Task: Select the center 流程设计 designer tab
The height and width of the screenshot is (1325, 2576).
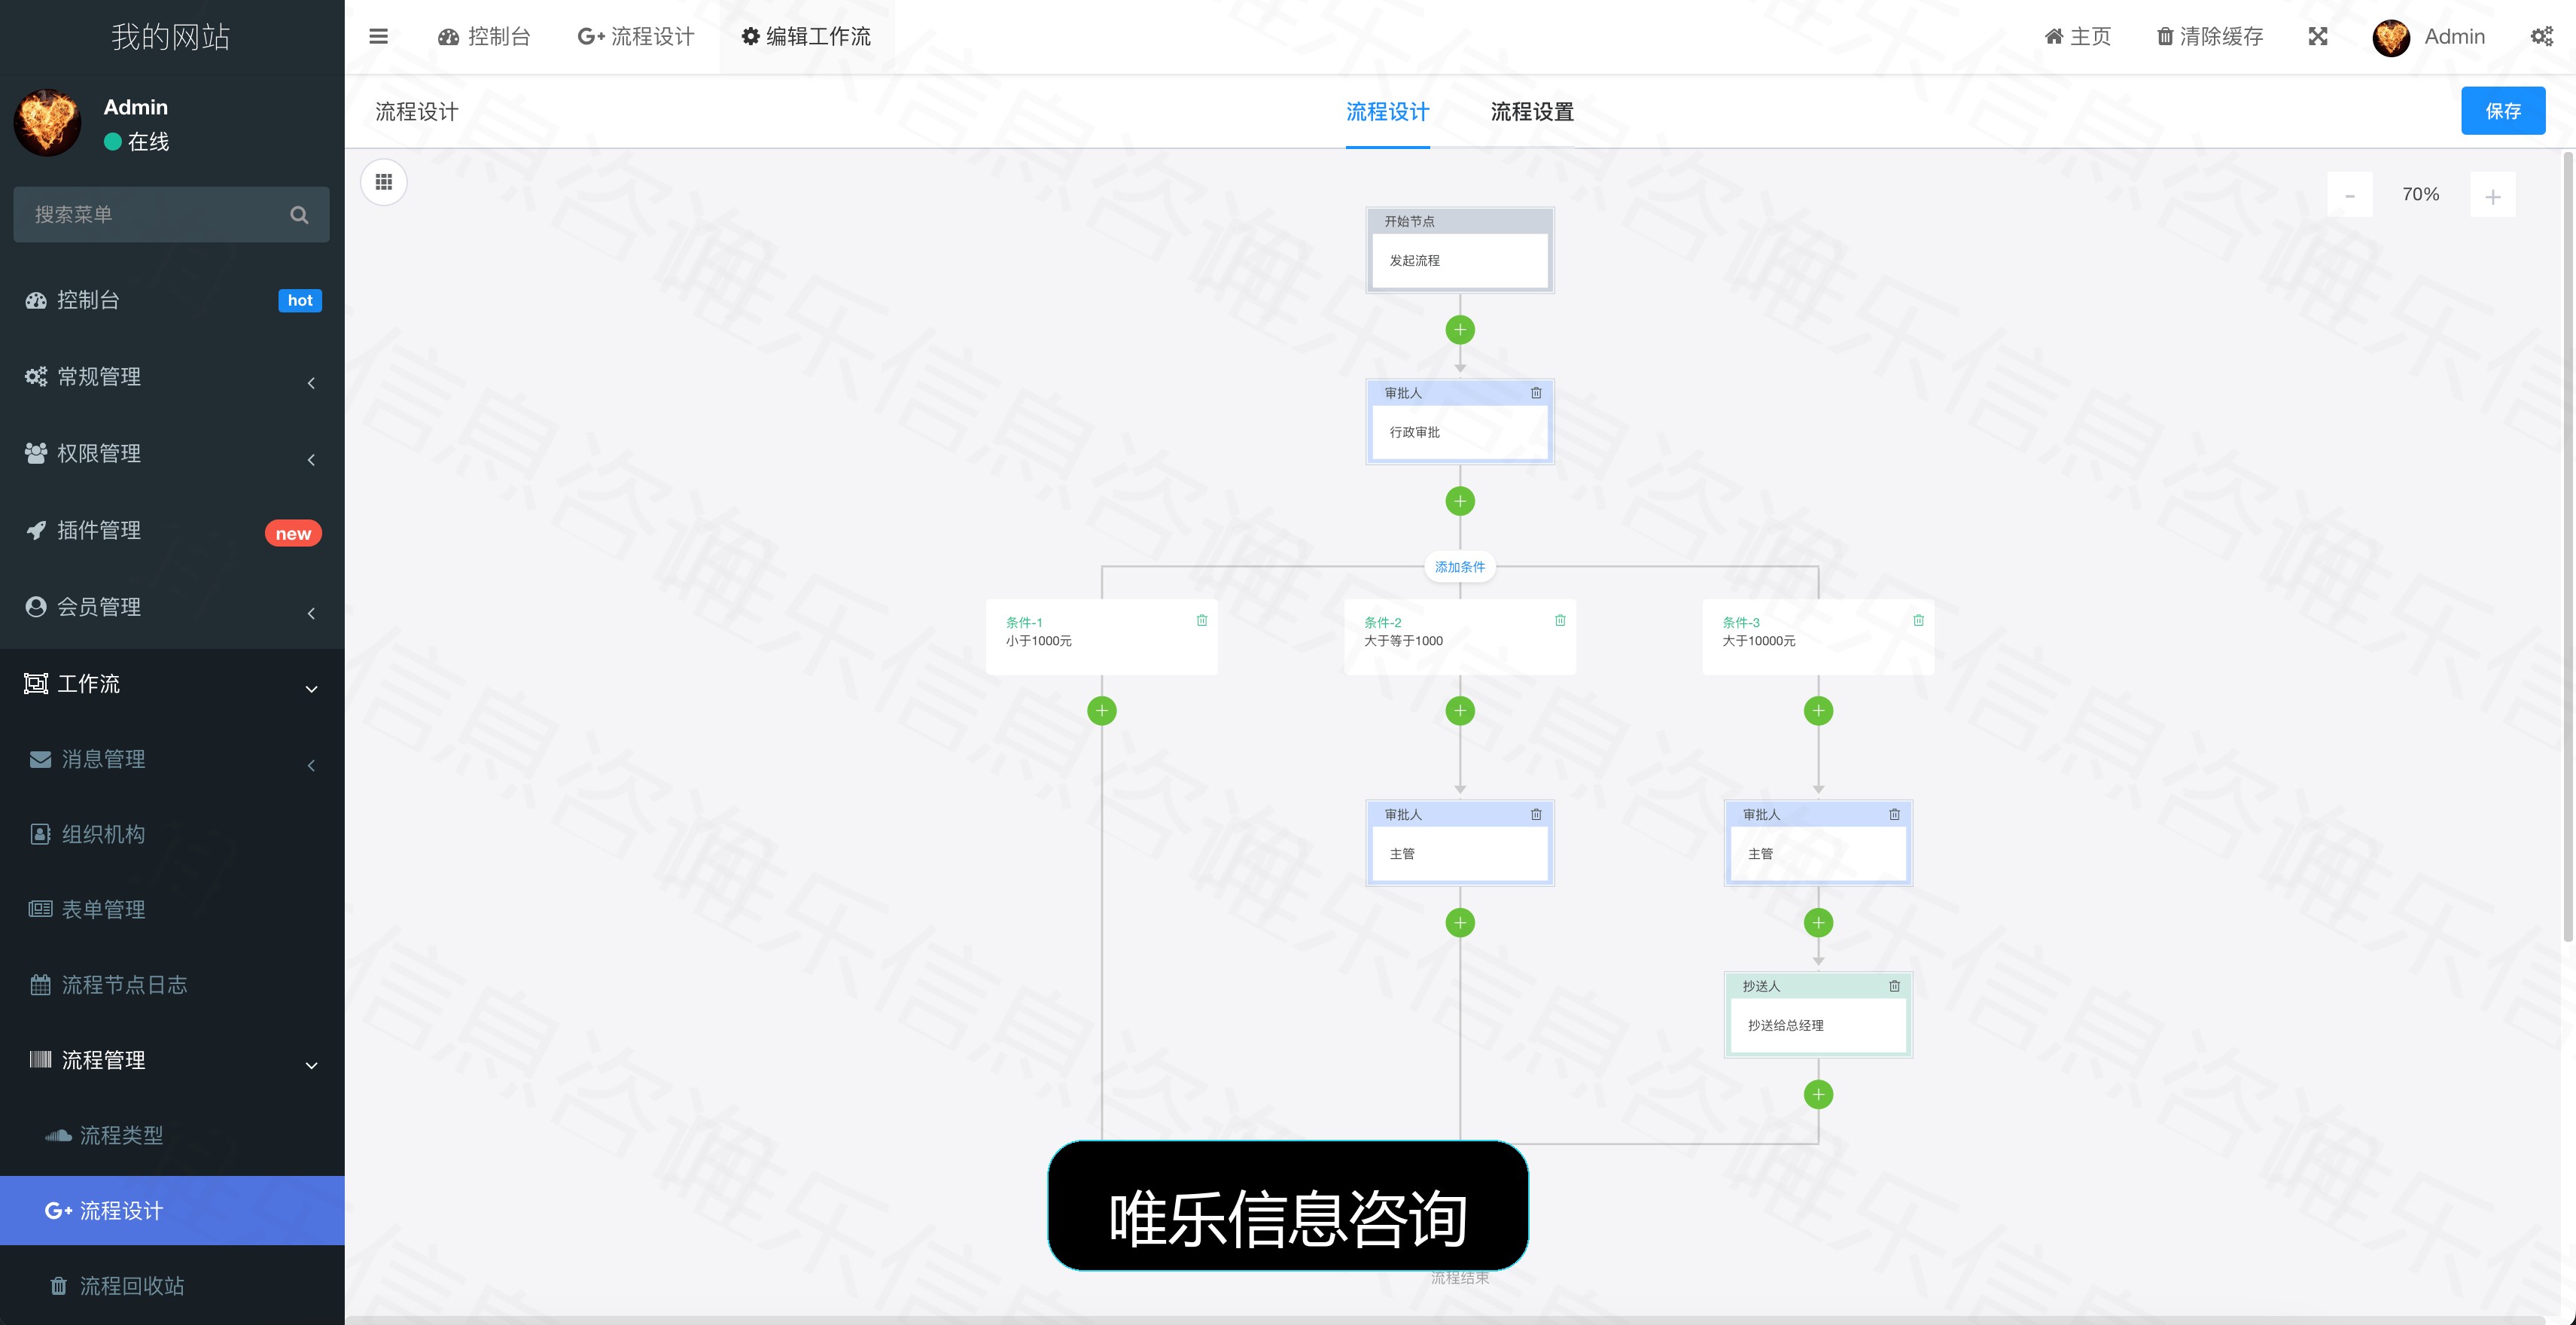Action: pos(1387,112)
